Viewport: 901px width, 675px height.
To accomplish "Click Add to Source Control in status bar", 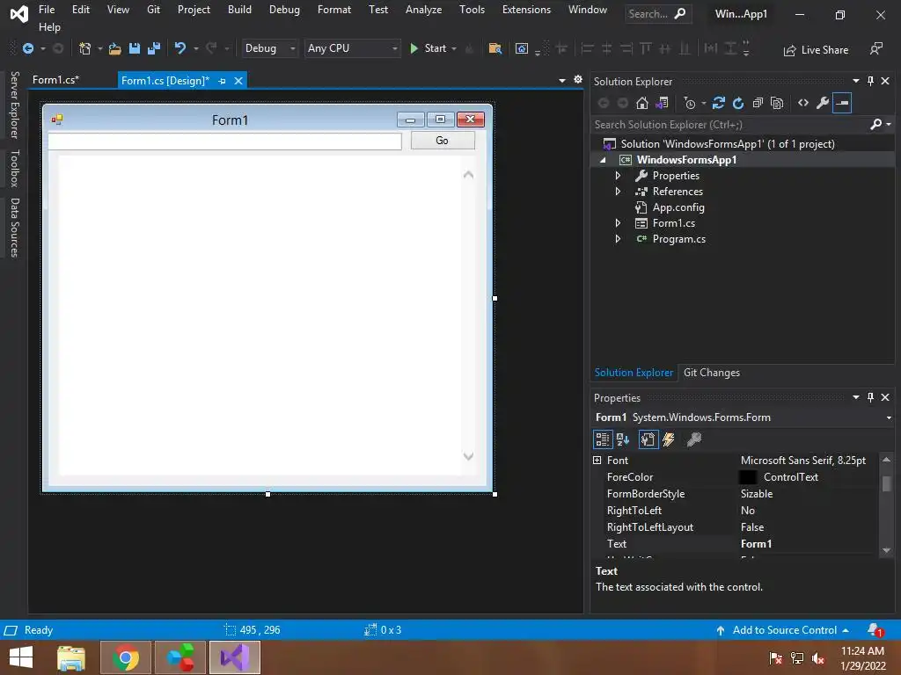I will [783, 630].
